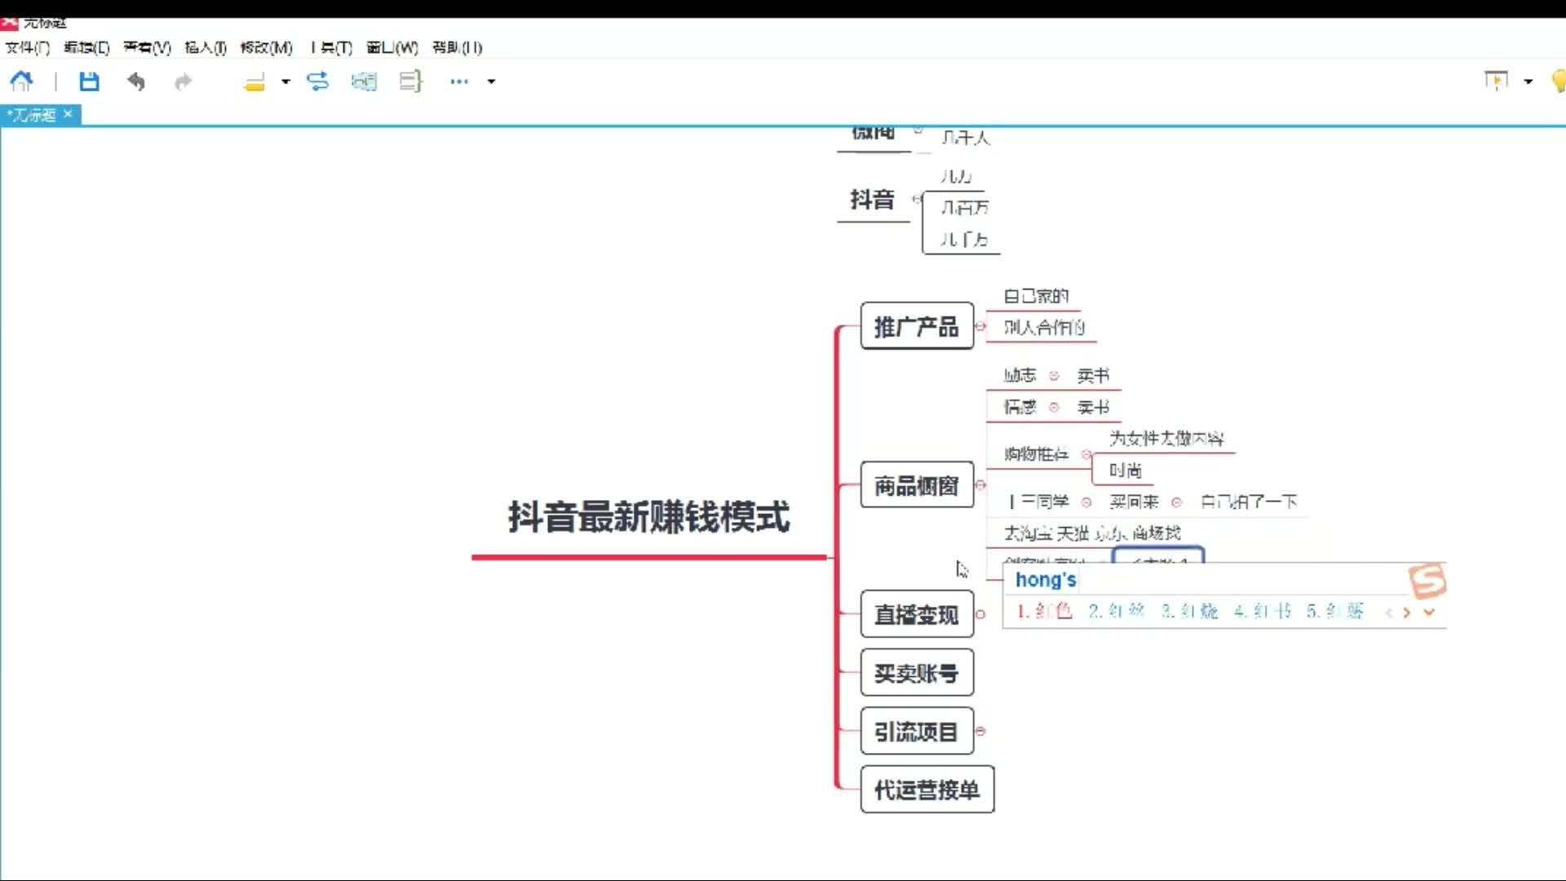Image resolution: width=1566 pixels, height=881 pixels.
Task: Select central topic 抖音最新赚钱模式
Action: [649, 517]
